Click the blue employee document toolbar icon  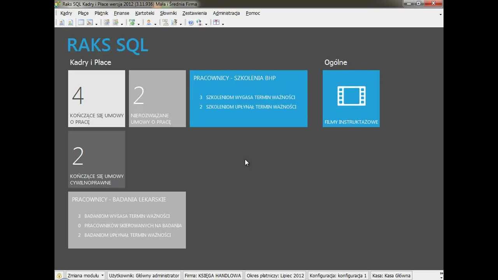pyautogui.click(x=62, y=23)
